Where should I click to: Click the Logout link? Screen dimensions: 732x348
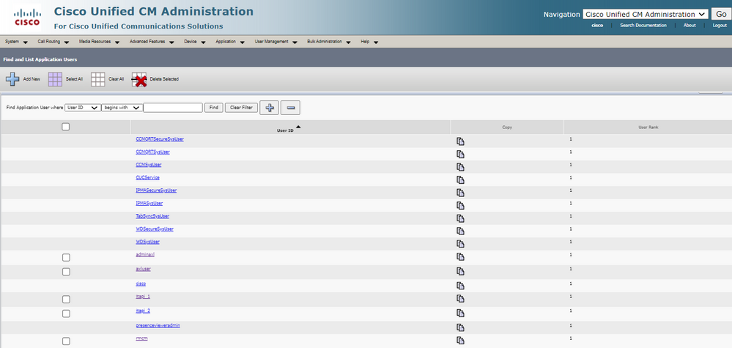720,25
